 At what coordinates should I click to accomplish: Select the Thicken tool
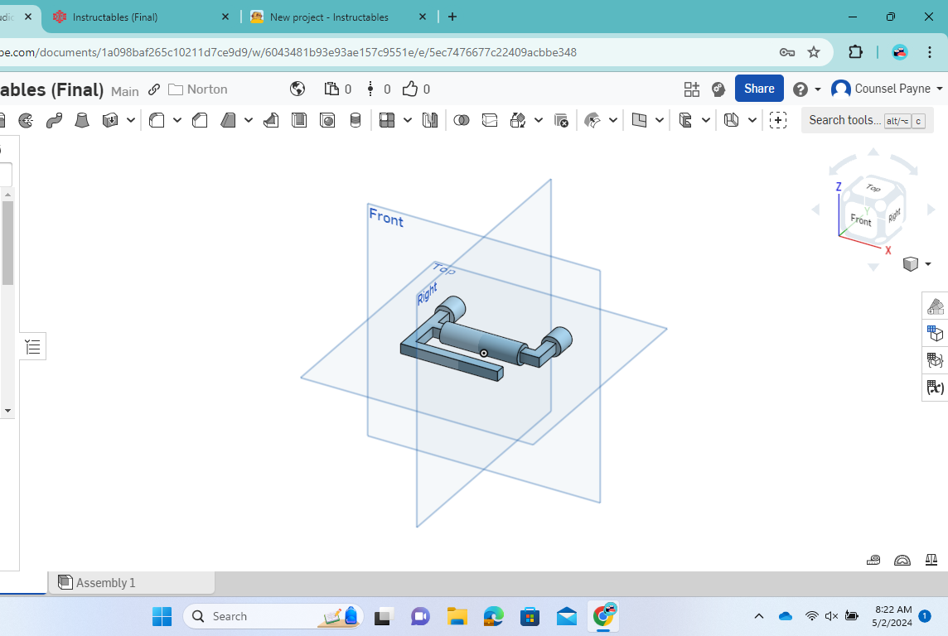[x=110, y=120]
